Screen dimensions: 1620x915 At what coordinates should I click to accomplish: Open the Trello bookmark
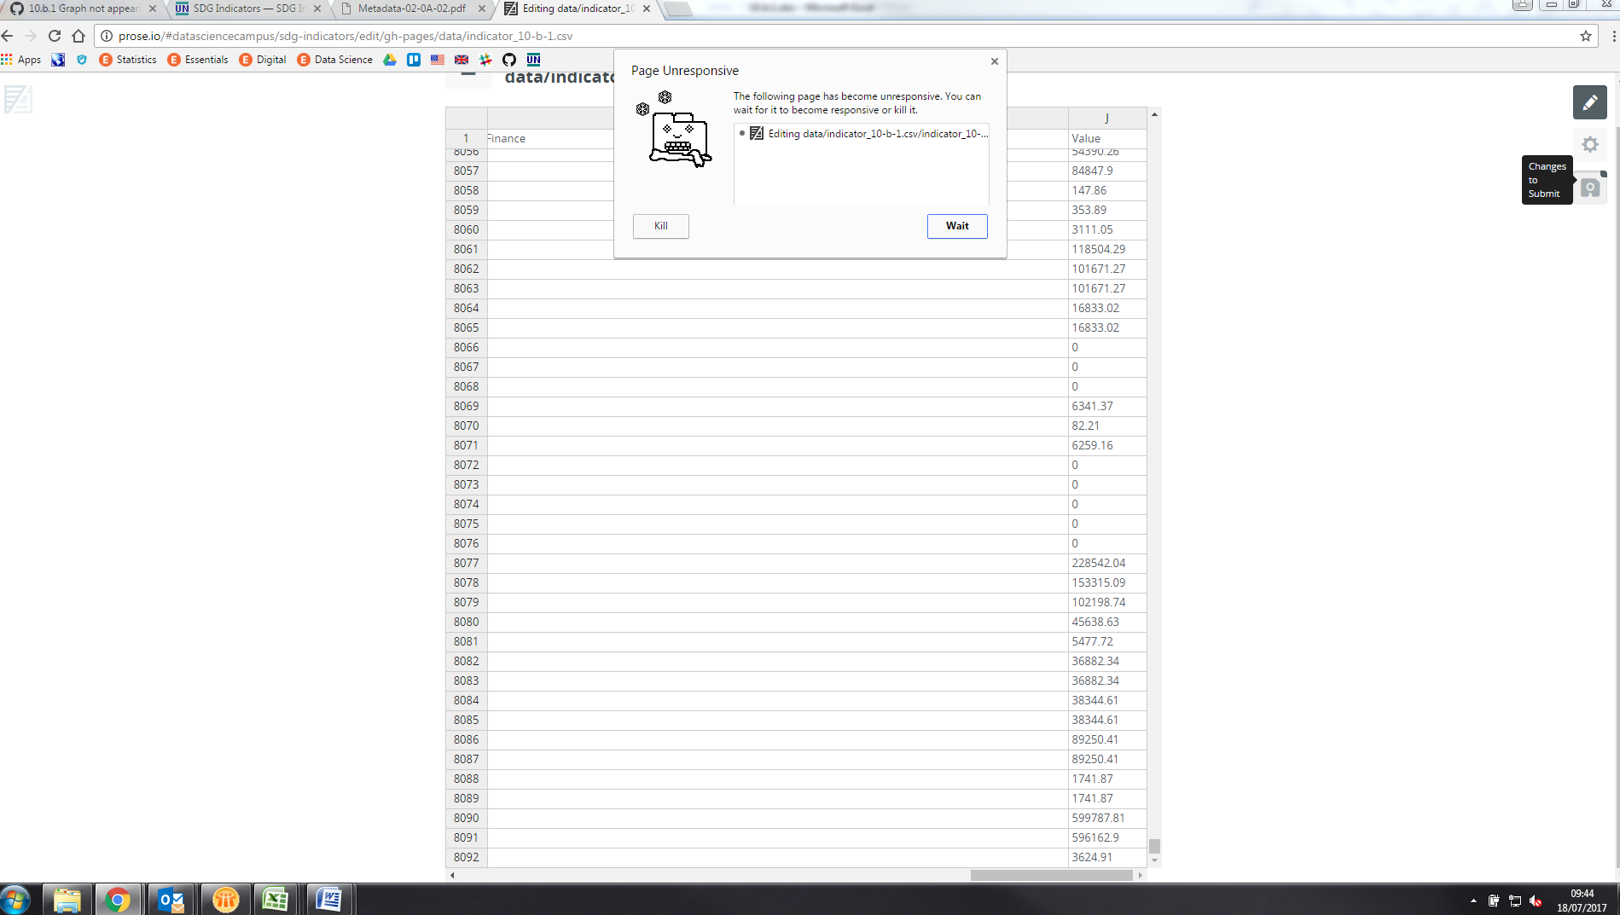click(x=414, y=60)
